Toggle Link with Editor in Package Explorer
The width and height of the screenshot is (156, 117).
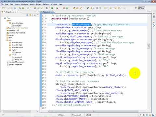[31, 15]
